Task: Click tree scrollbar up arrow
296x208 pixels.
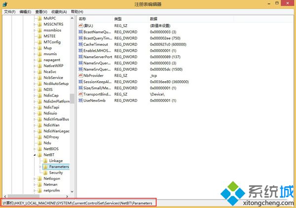Action: pos(72,18)
